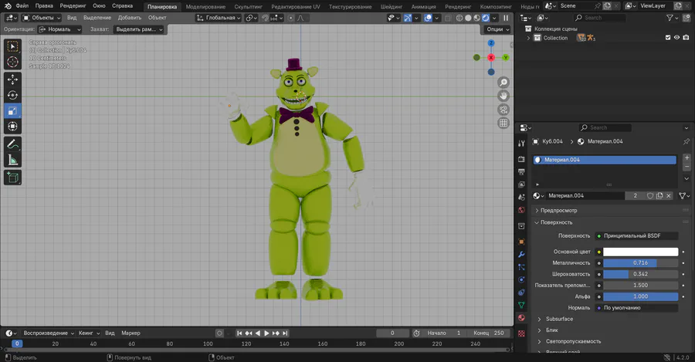Open the Объекты mode dropdown
This screenshot has height=362, width=695.
click(x=42, y=18)
